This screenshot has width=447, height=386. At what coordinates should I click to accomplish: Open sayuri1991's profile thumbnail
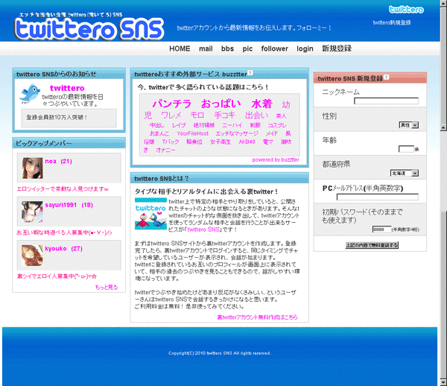(32, 212)
